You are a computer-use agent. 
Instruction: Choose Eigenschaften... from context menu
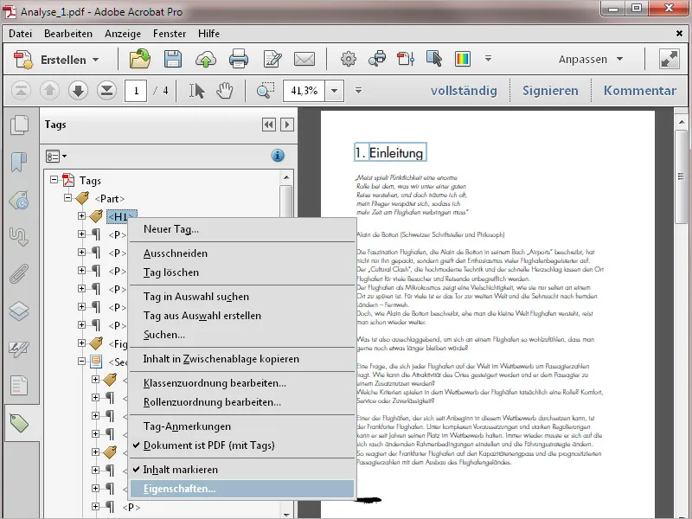[242, 489]
